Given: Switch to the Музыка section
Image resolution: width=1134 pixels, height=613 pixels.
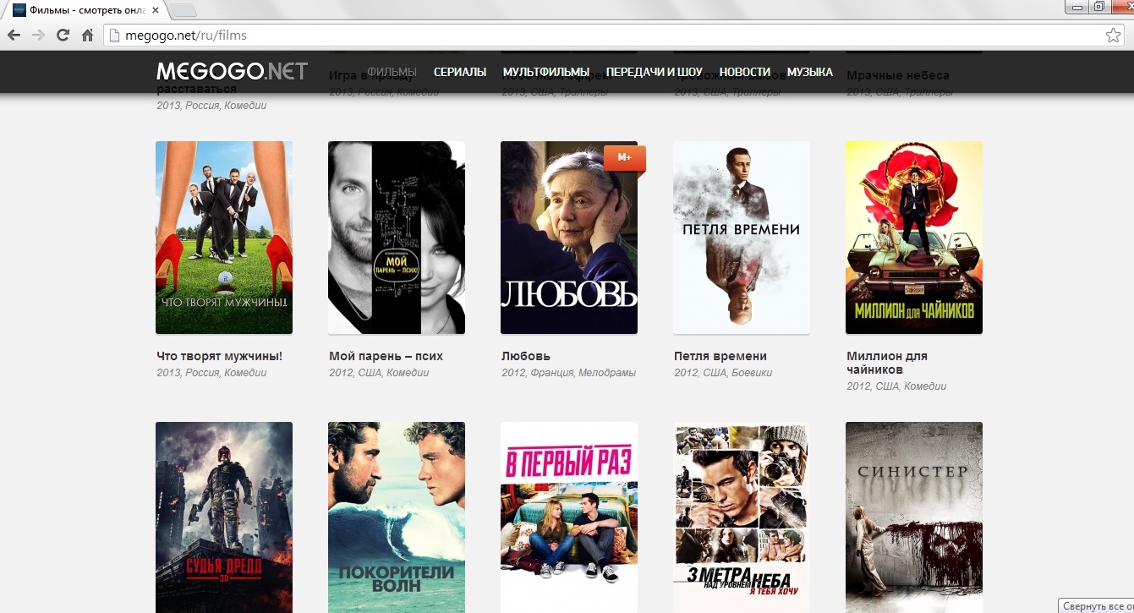Looking at the screenshot, I should [x=810, y=72].
